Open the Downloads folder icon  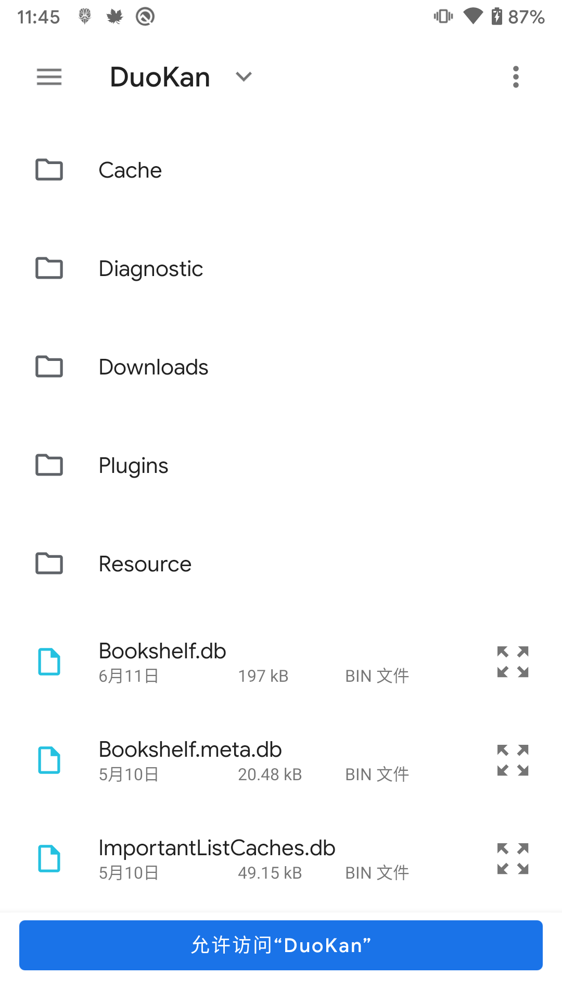49,367
